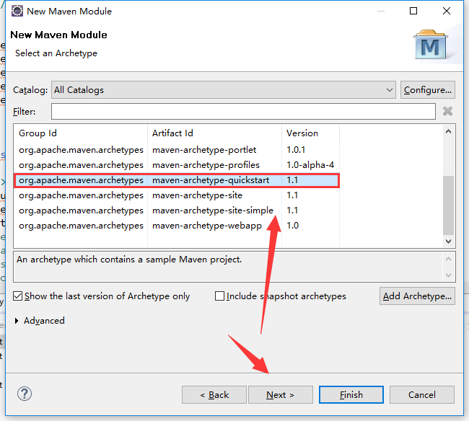The height and width of the screenshot is (421, 469).
Task: Toggle Show the last version of Archetype only
Action: point(17,296)
